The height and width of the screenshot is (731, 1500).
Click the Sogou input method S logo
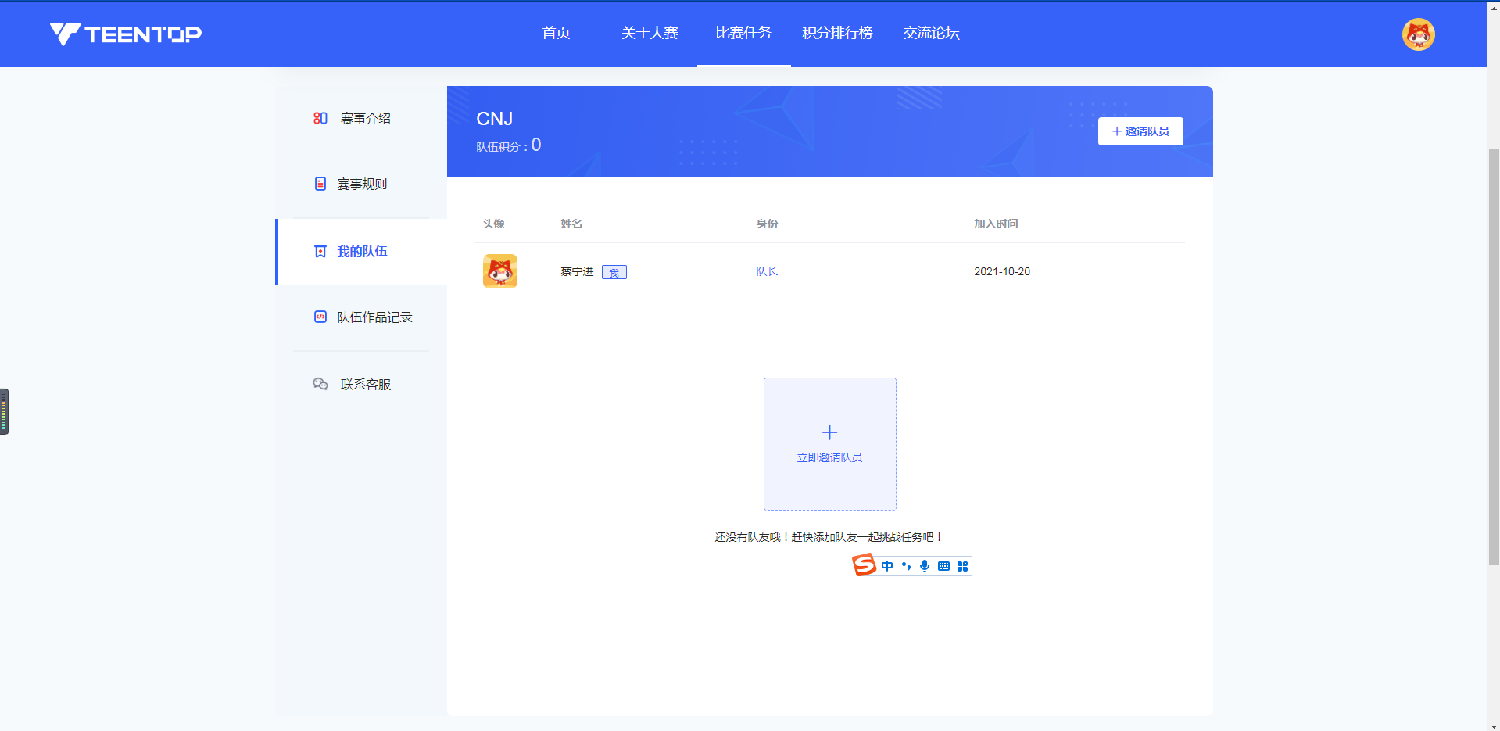(865, 564)
